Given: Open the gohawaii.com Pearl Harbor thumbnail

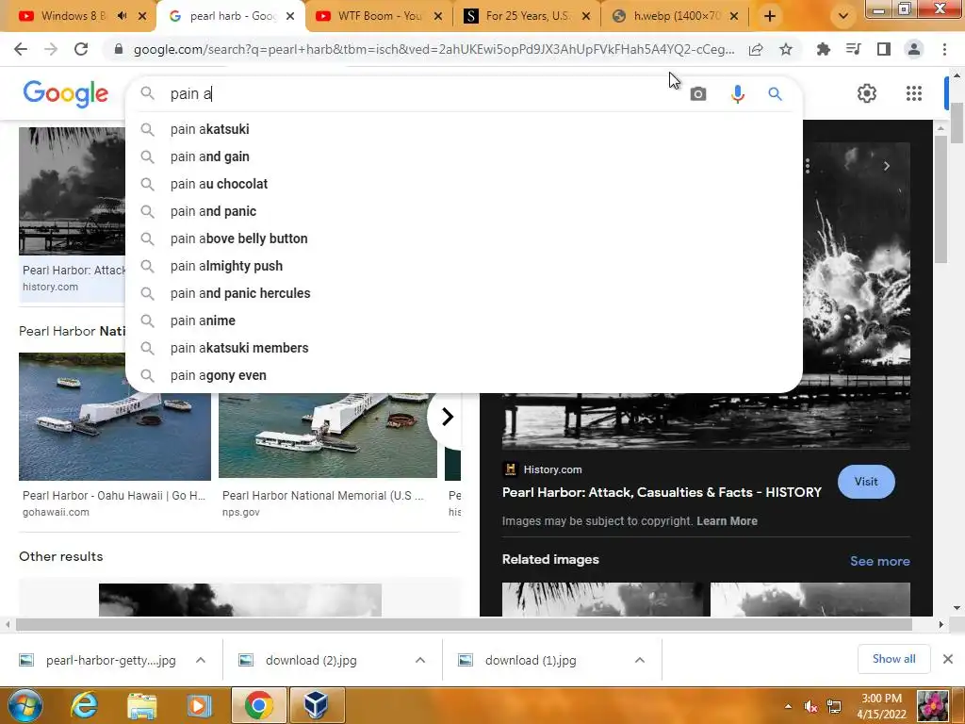Looking at the screenshot, I should point(114,416).
